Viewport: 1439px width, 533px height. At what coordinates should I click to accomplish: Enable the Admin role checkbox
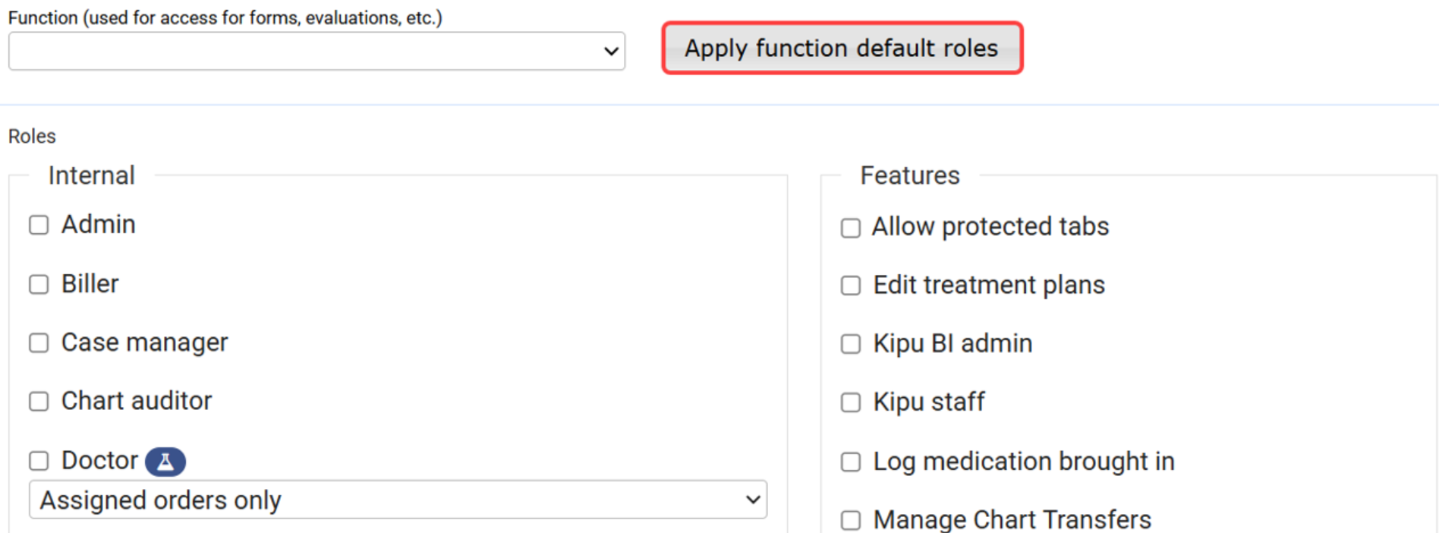click(x=39, y=225)
